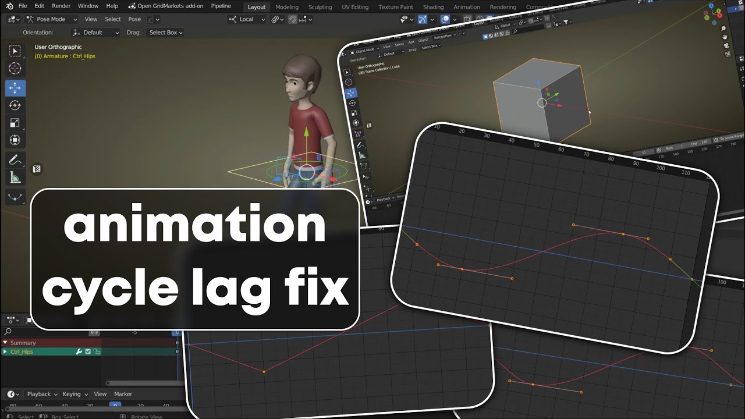Click the blue current frame 0 marker in timeline
Screen dimensions: 745x419
click(x=115, y=405)
